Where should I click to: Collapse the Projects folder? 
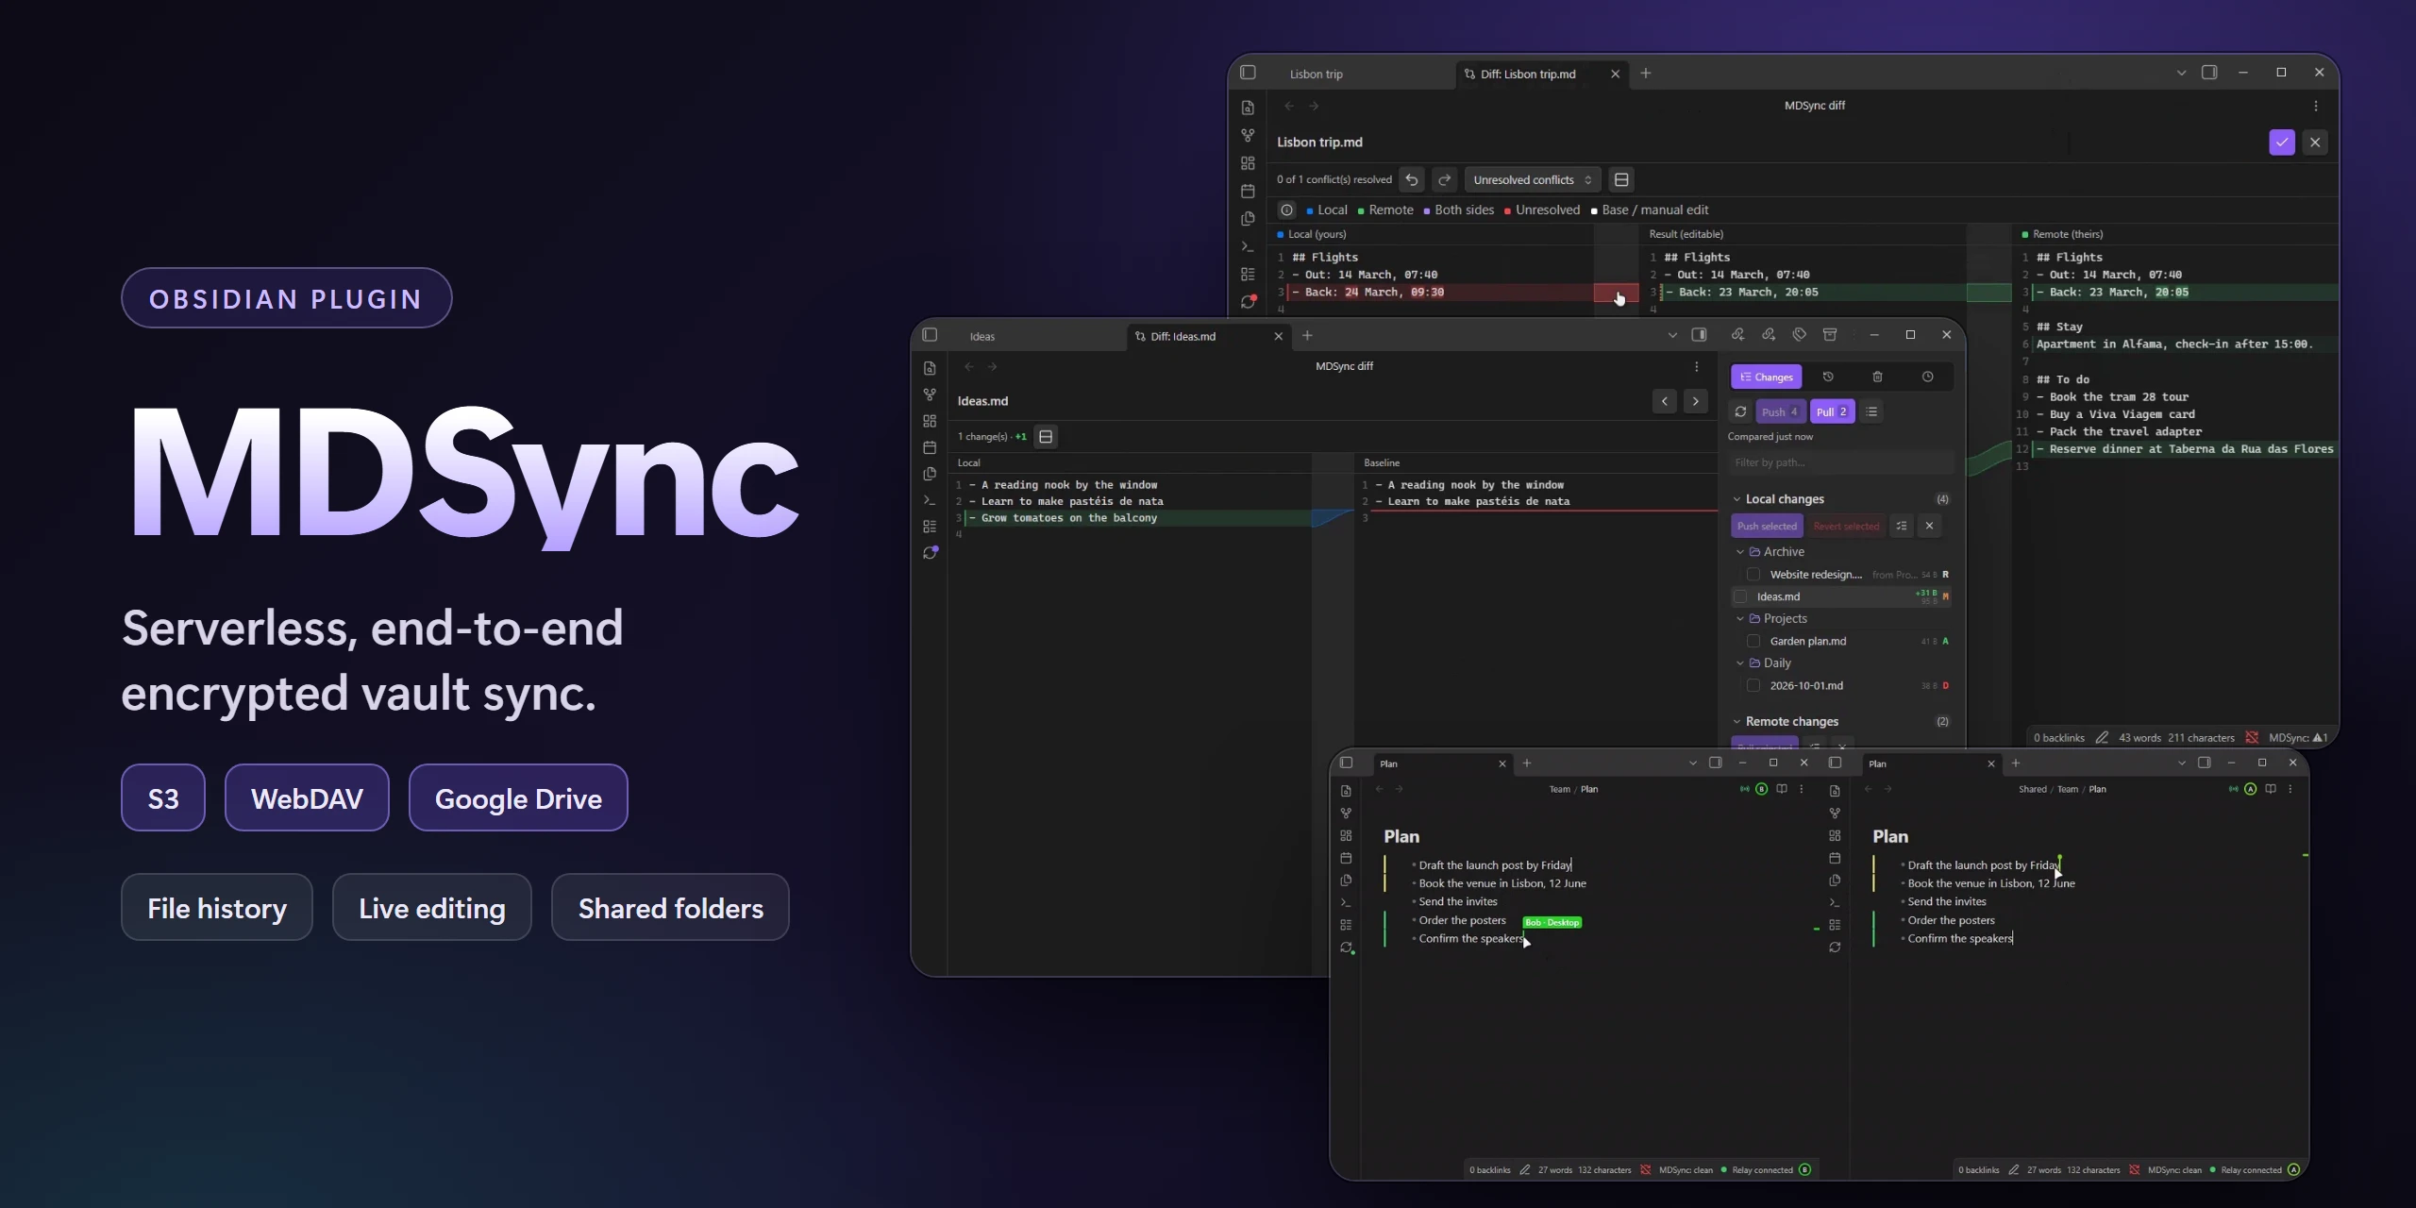[1740, 619]
